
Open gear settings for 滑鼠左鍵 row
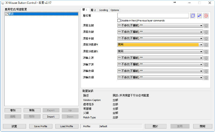coord(206,25)
